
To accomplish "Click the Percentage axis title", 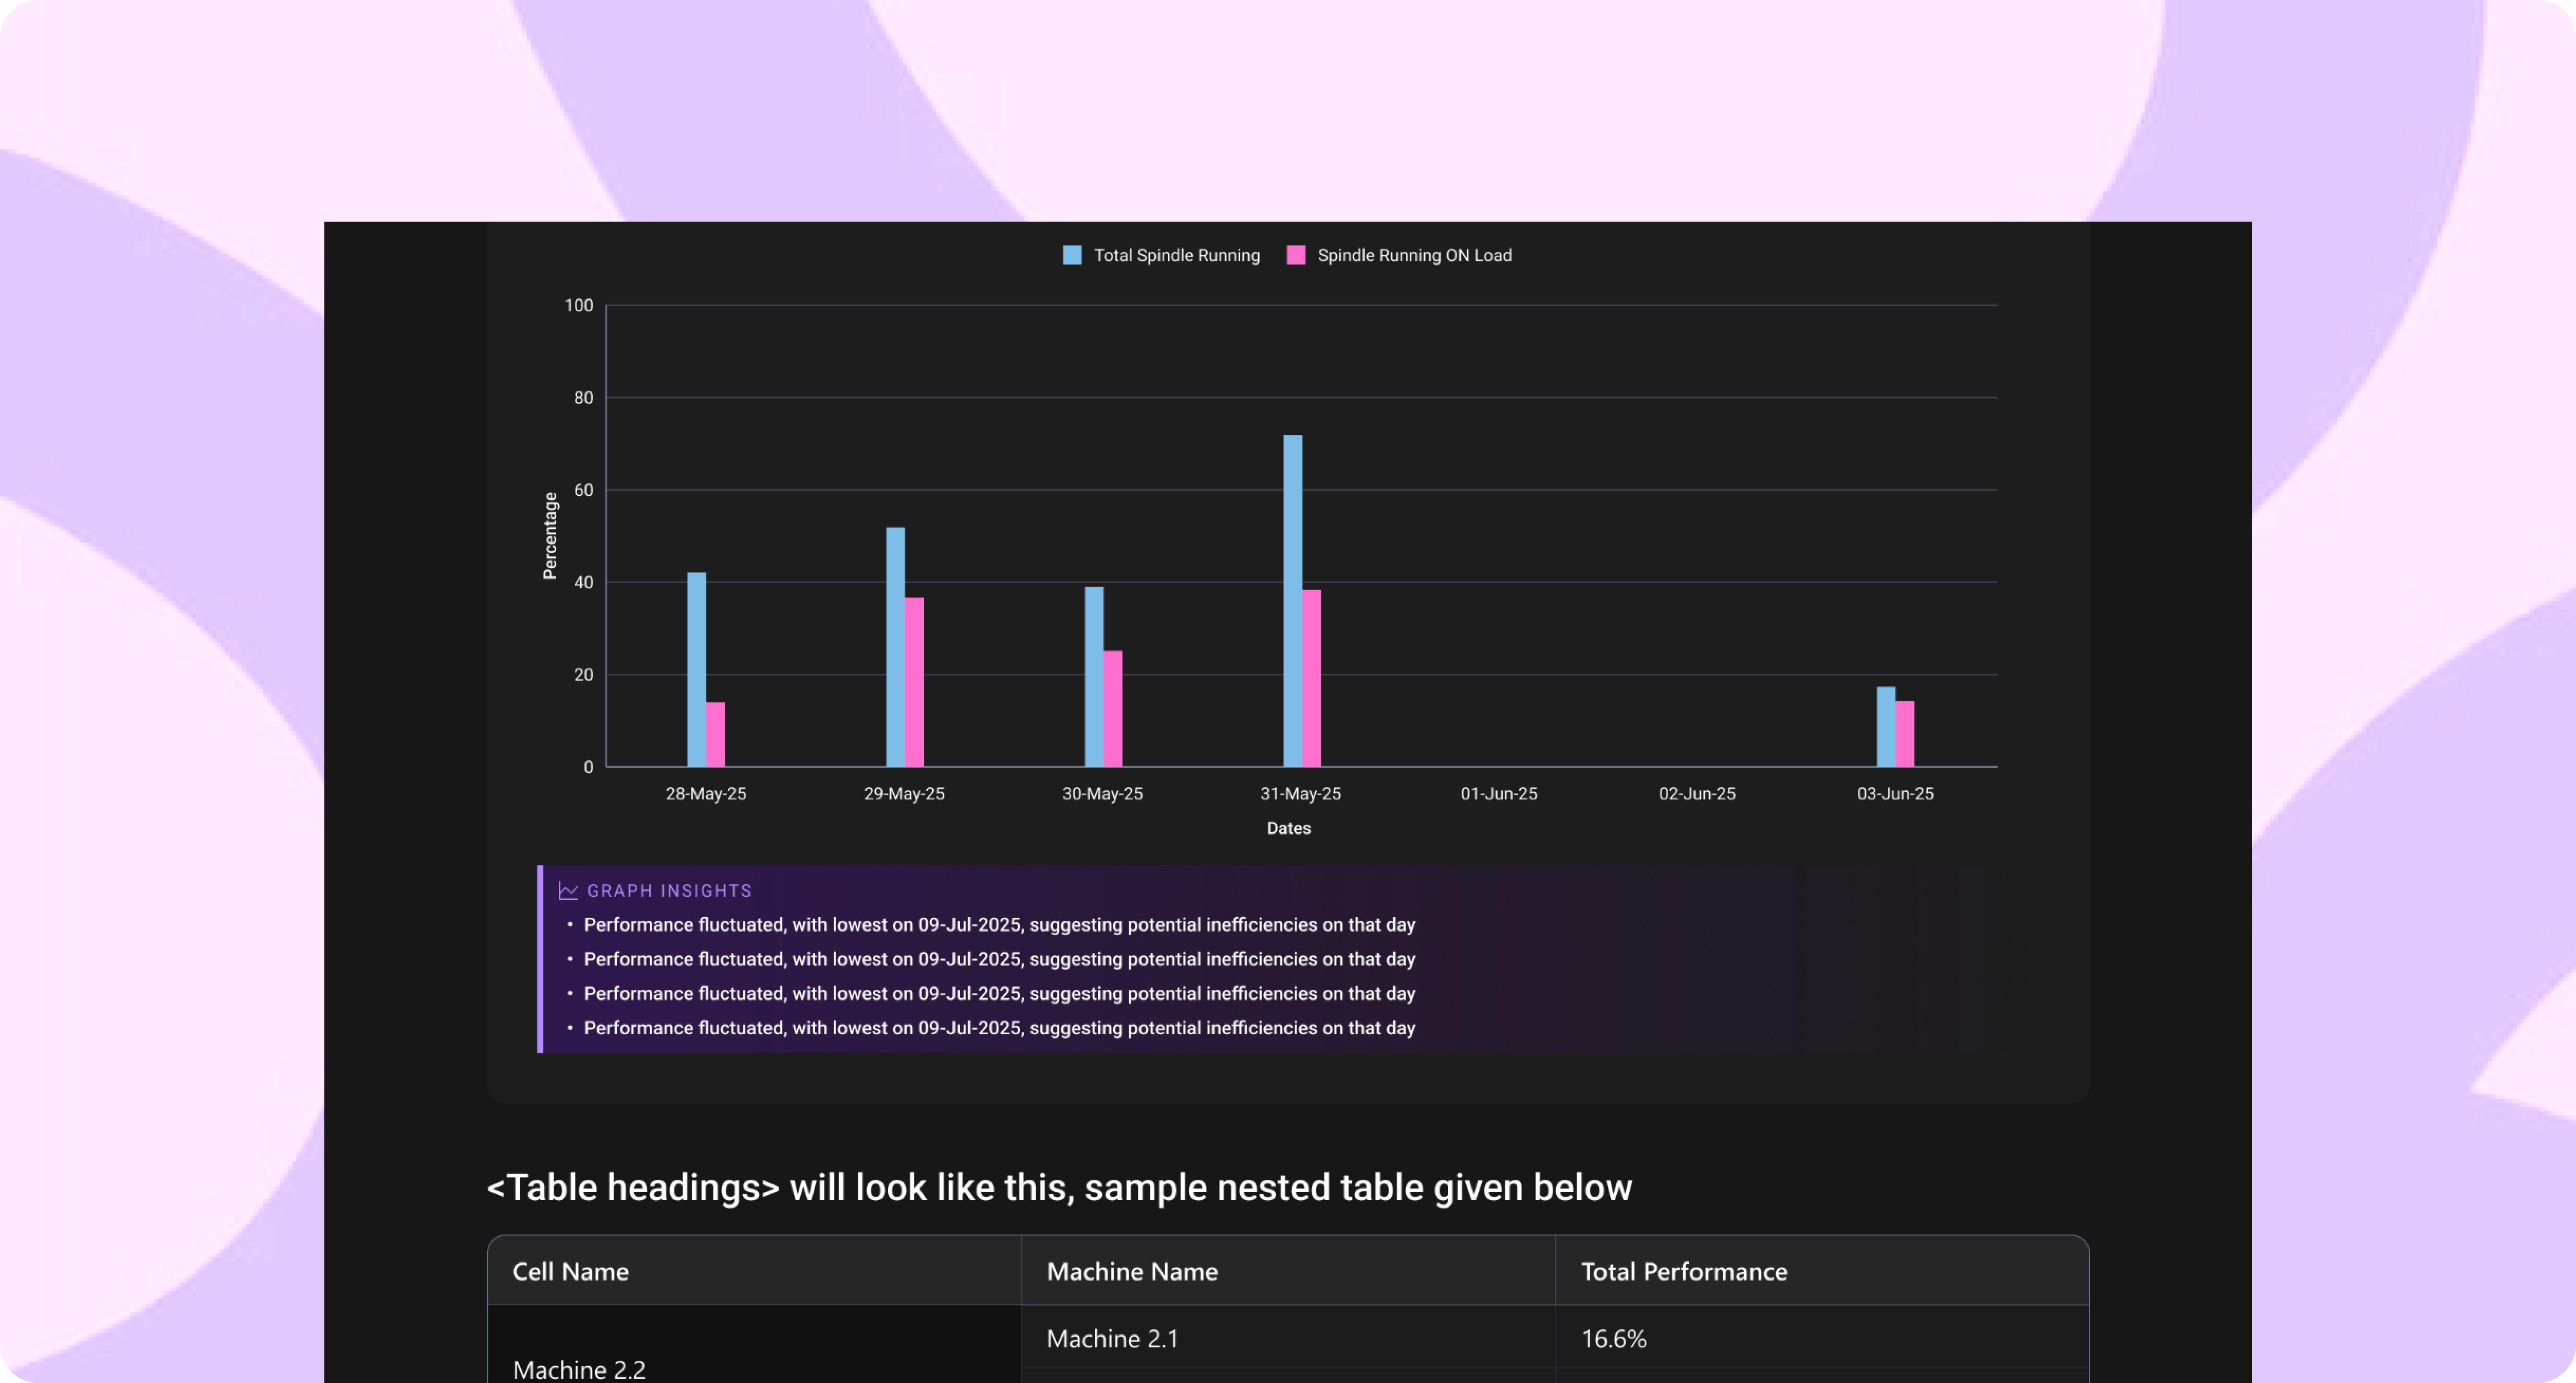I will pos(550,536).
